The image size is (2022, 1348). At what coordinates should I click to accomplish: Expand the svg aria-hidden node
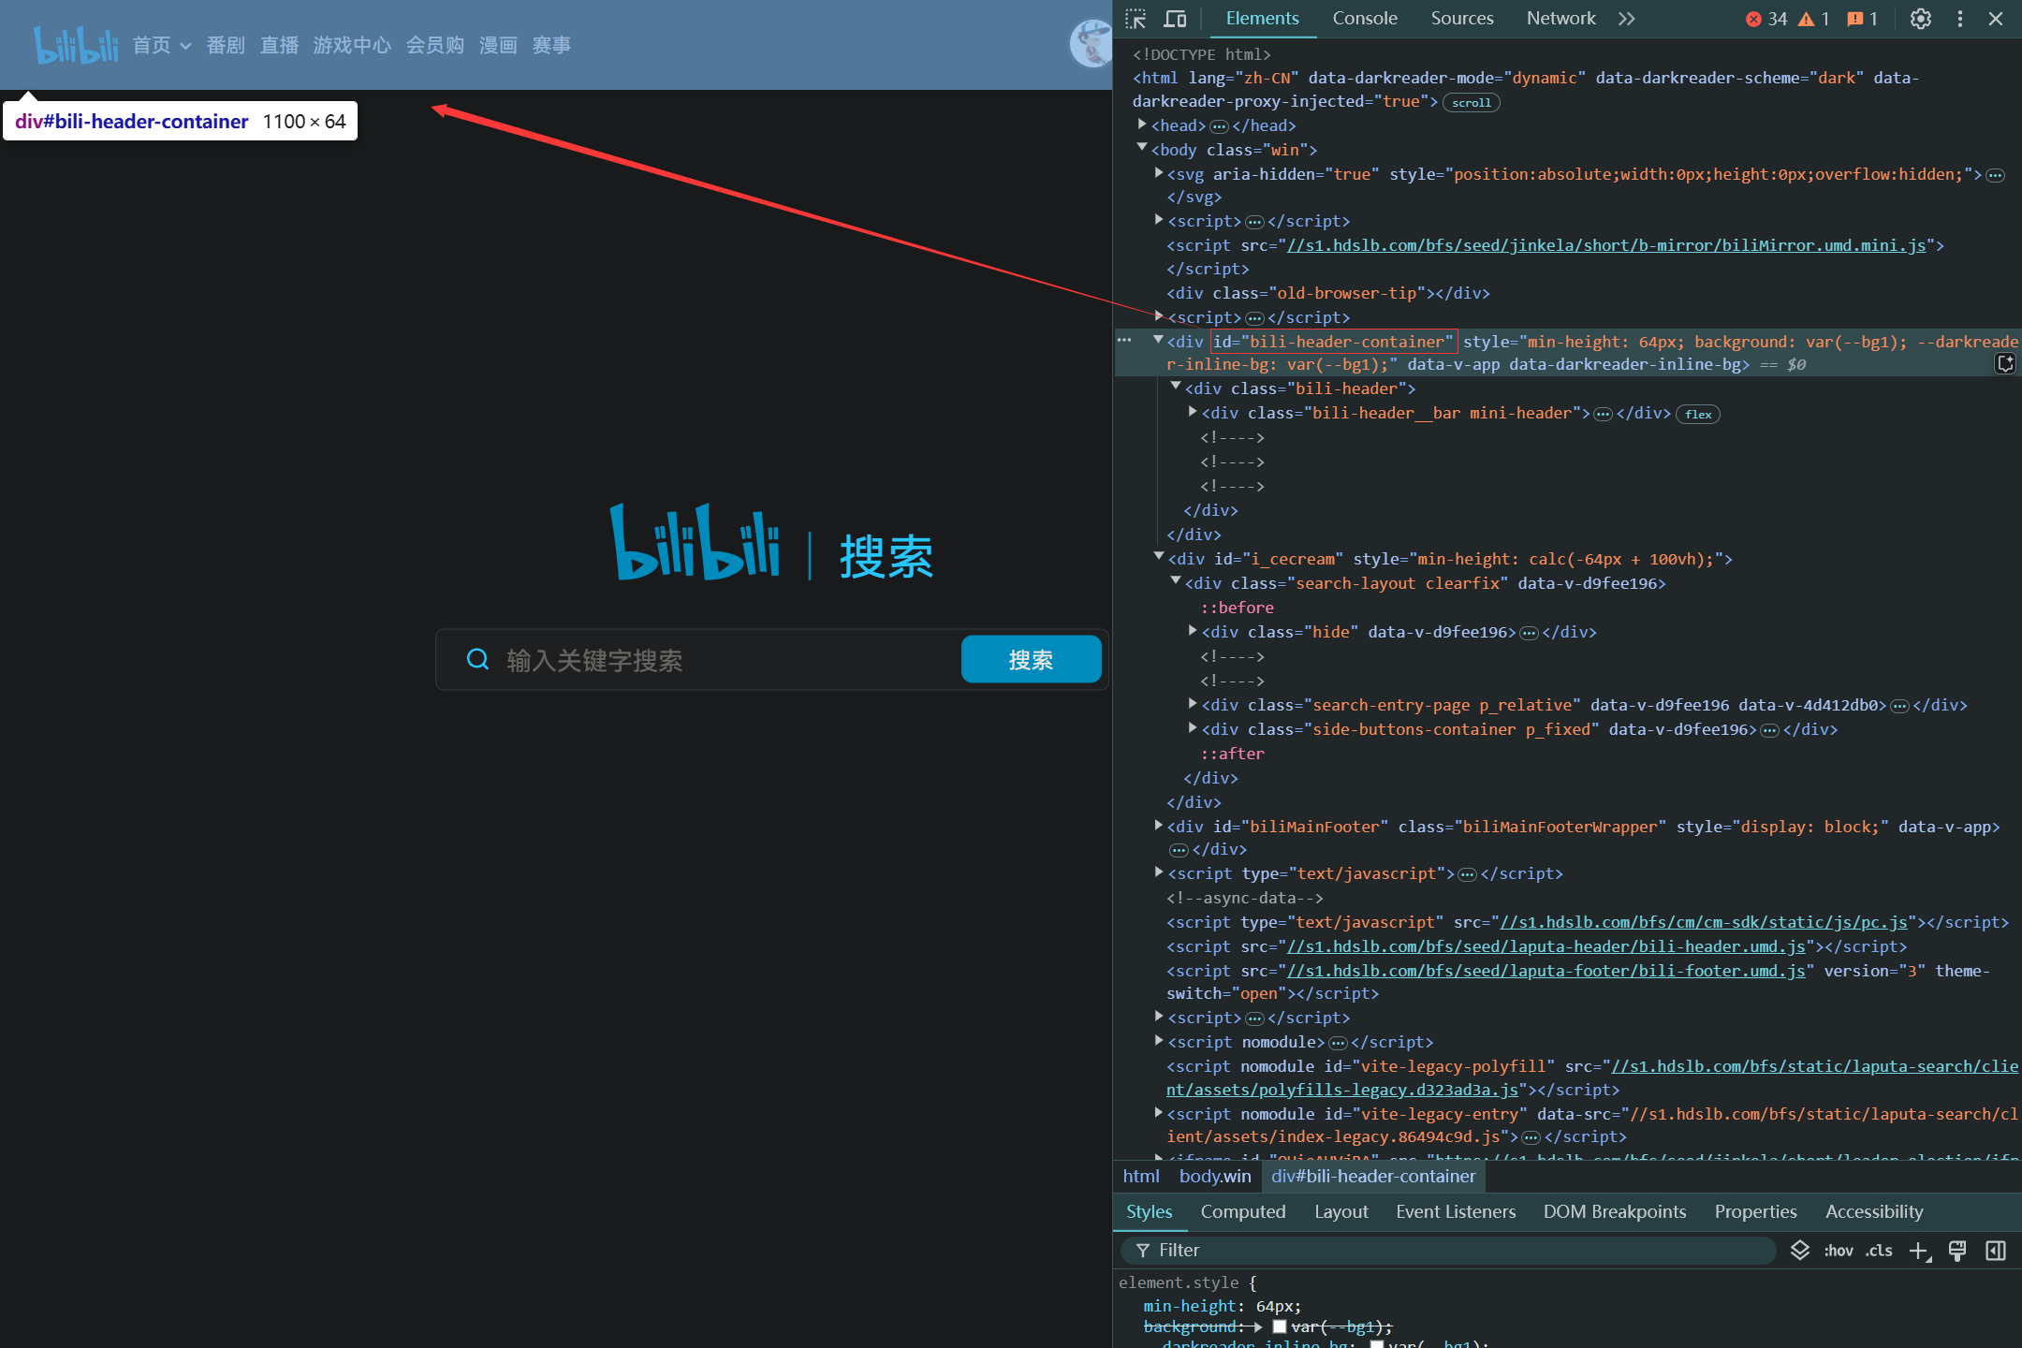1159,173
